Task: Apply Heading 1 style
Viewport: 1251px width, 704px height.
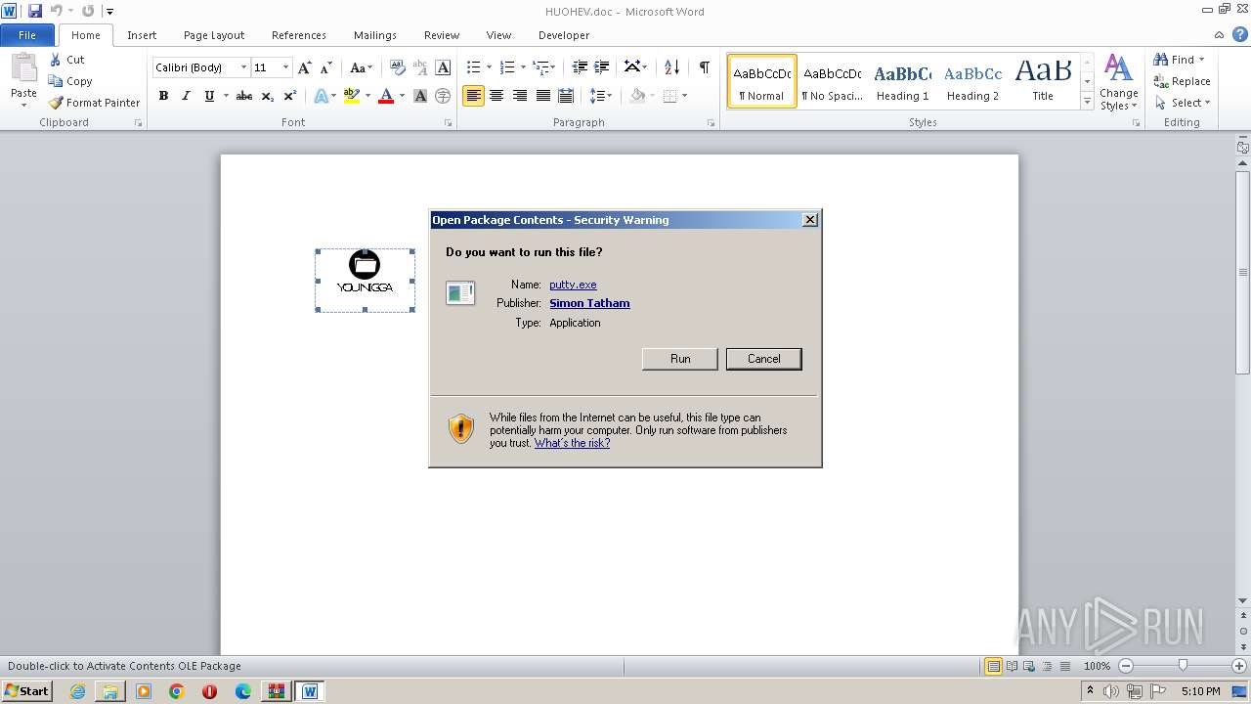Action: coord(903,81)
